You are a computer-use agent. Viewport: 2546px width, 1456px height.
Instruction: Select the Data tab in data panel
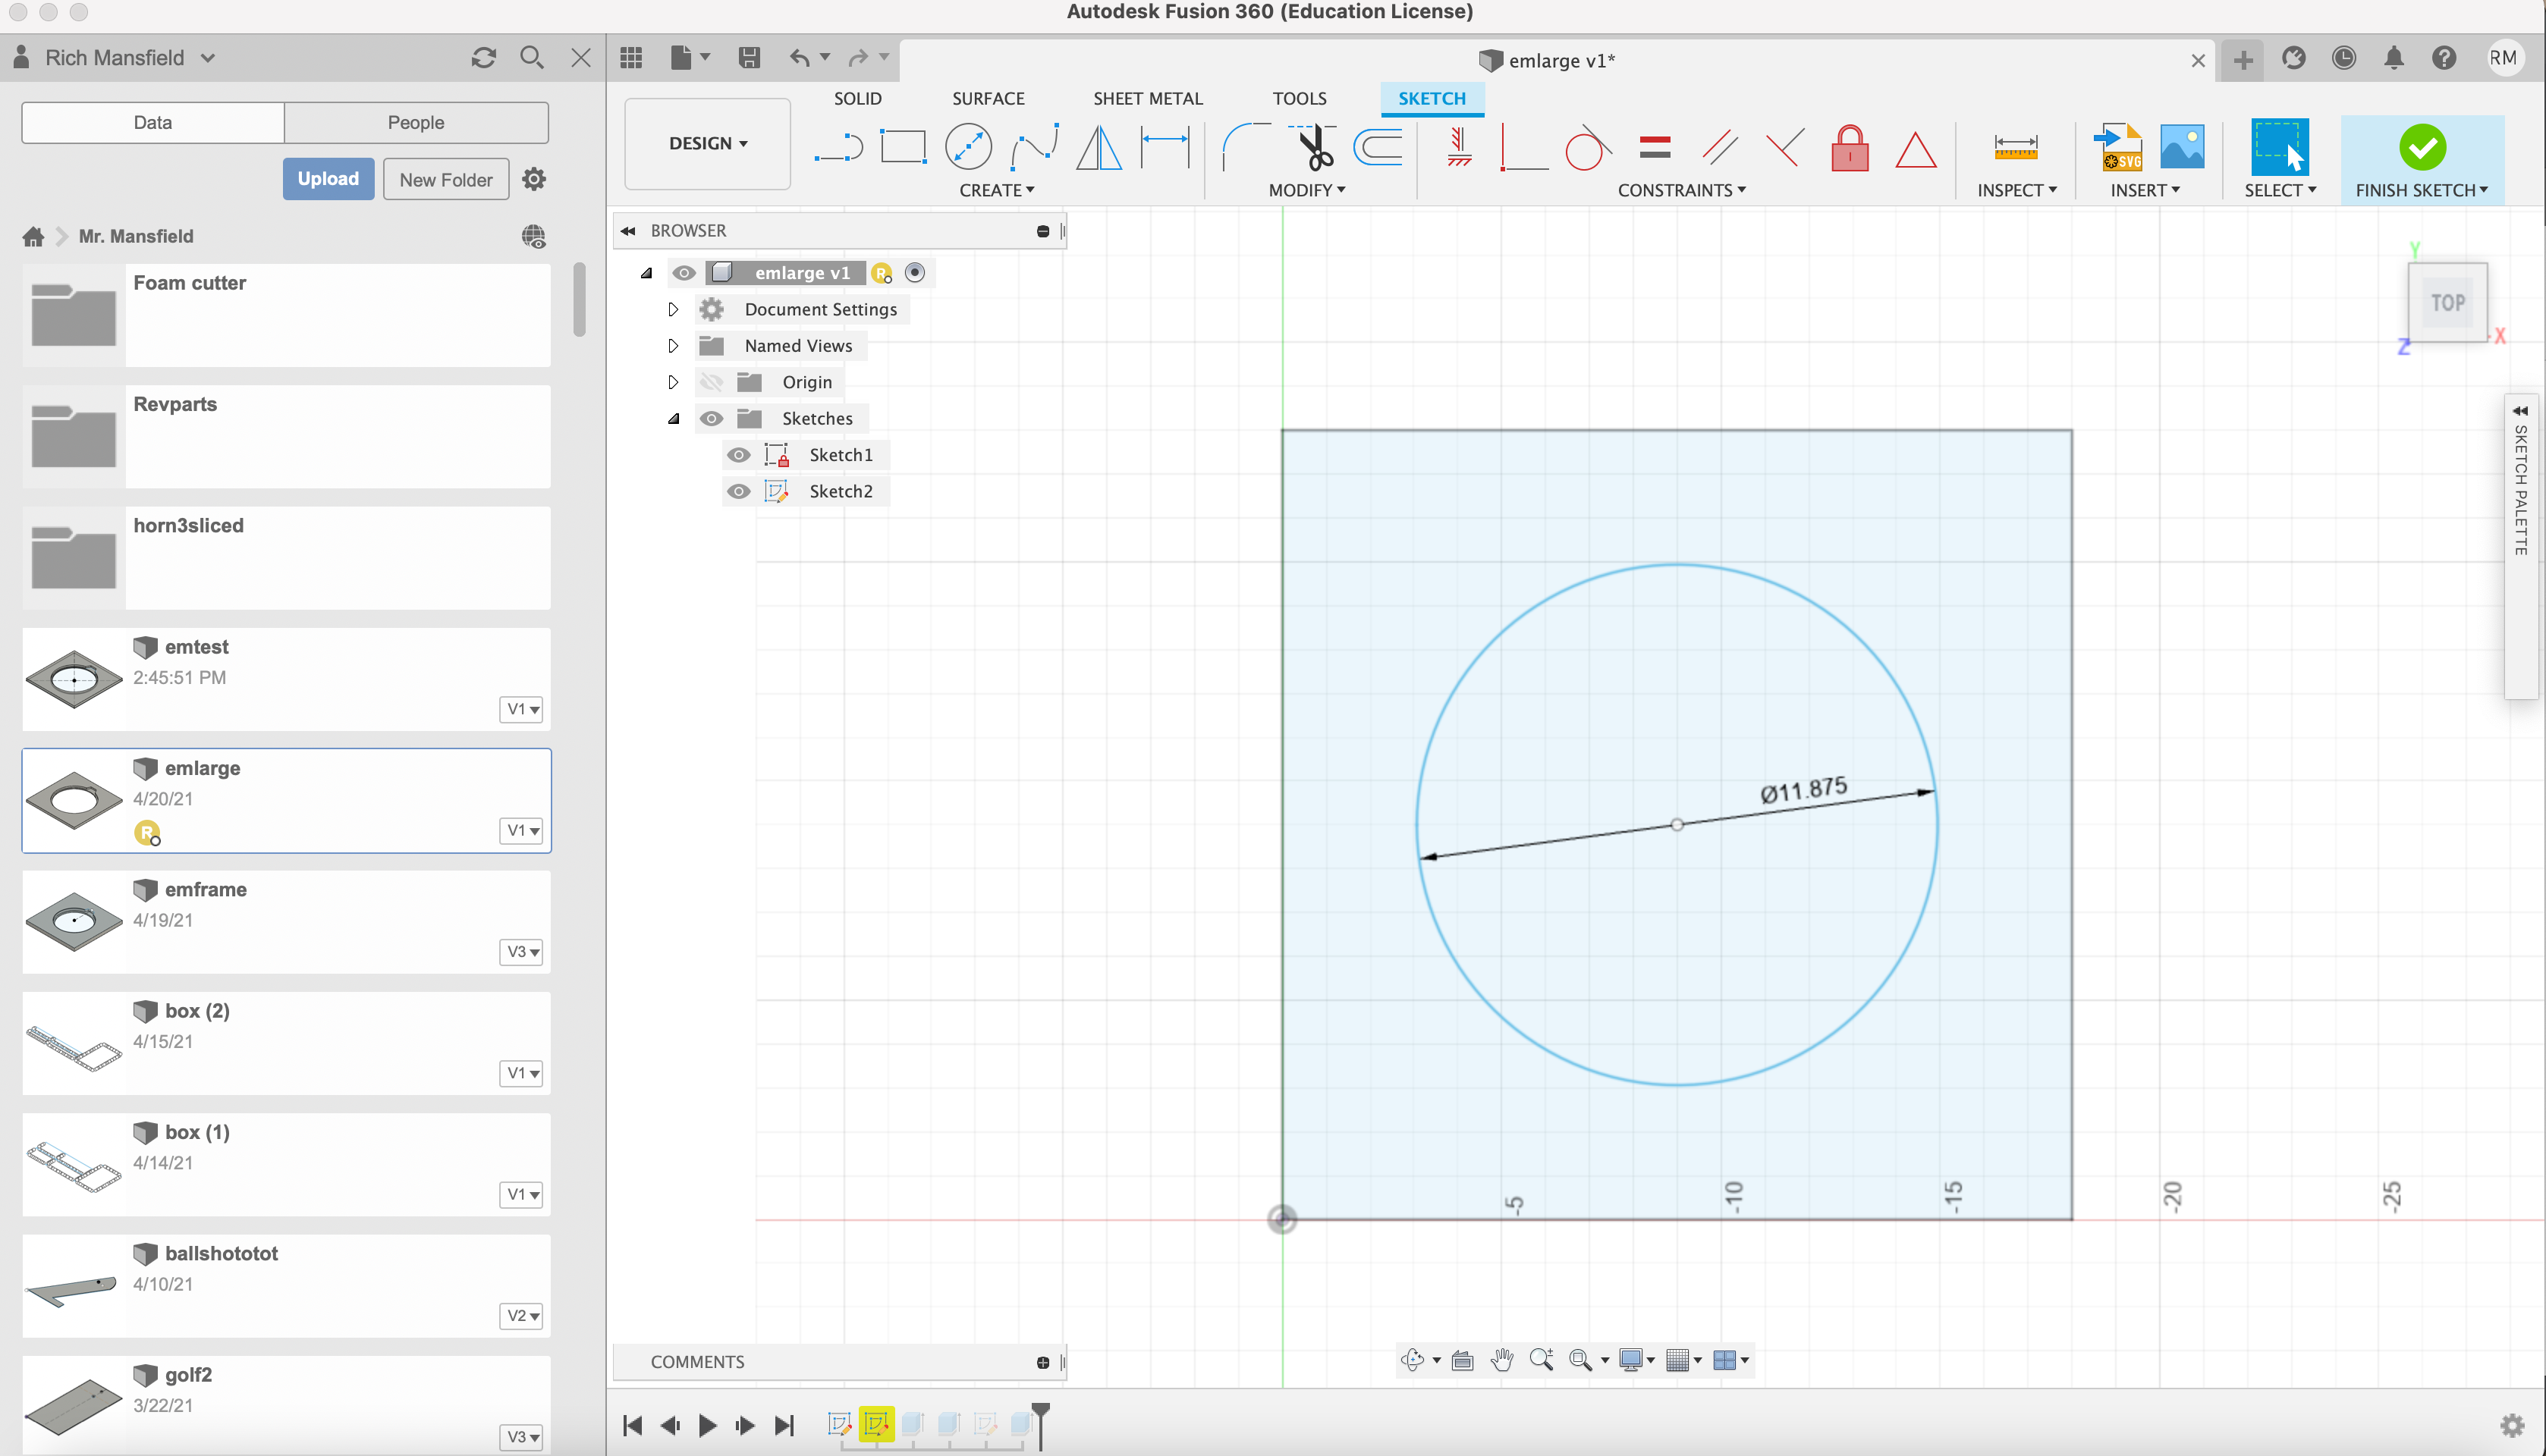tap(153, 122)
